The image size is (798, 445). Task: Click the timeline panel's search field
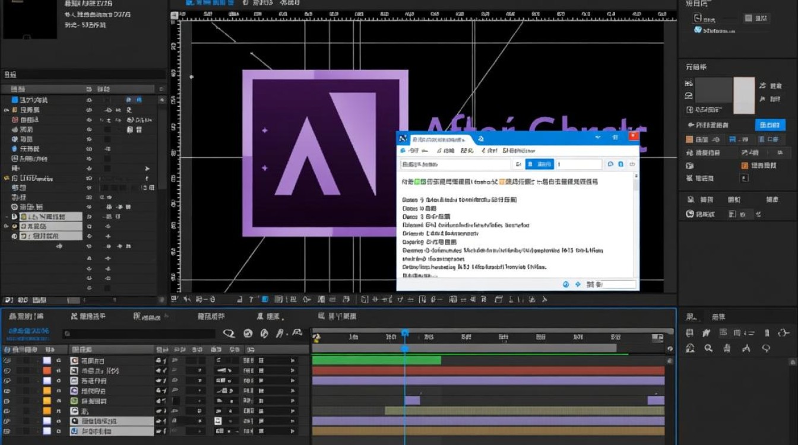click(139, 334)
